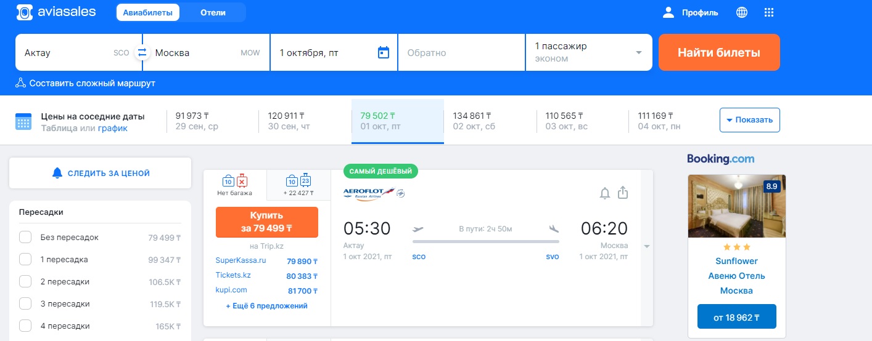Open the apps grid menu icon
The image size is (872, 341).
click(768, 12)
